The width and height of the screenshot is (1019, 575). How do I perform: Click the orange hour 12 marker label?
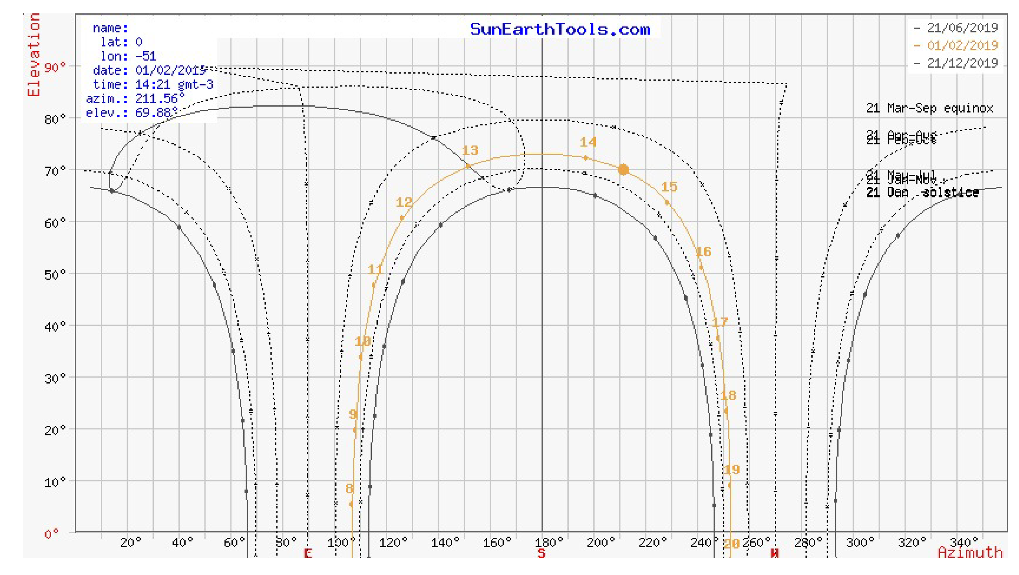click(404, 202)
